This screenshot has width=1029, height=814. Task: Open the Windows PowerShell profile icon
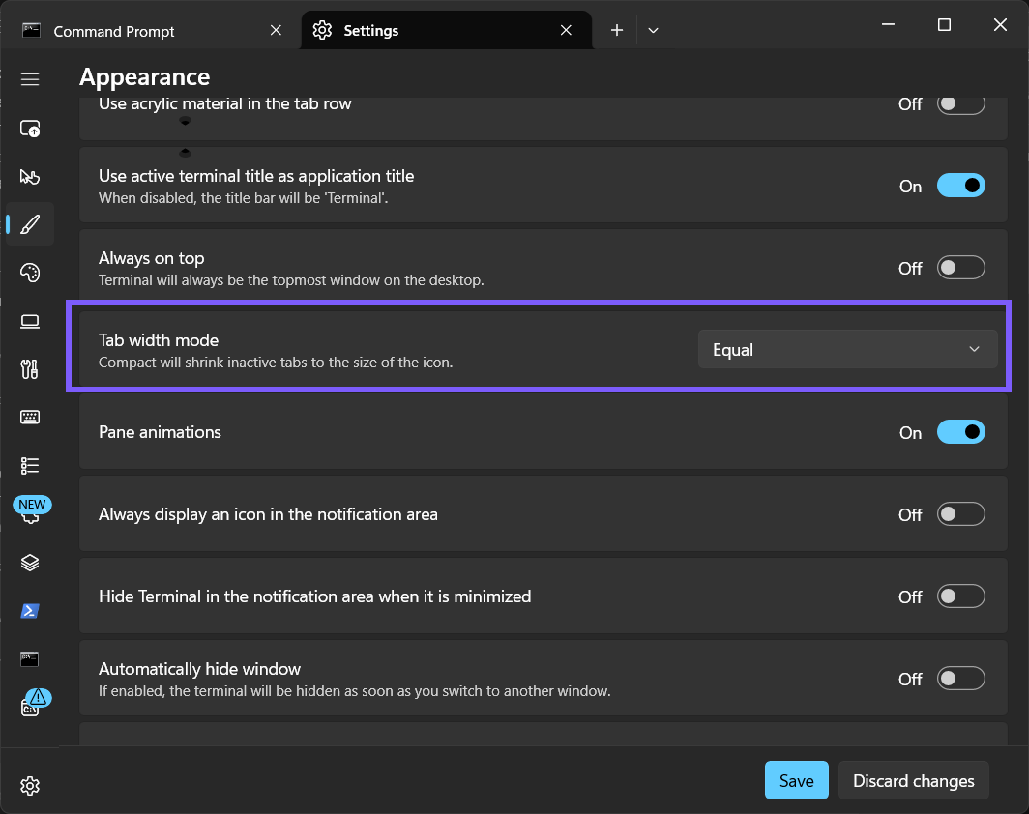[x=30, y=611]
